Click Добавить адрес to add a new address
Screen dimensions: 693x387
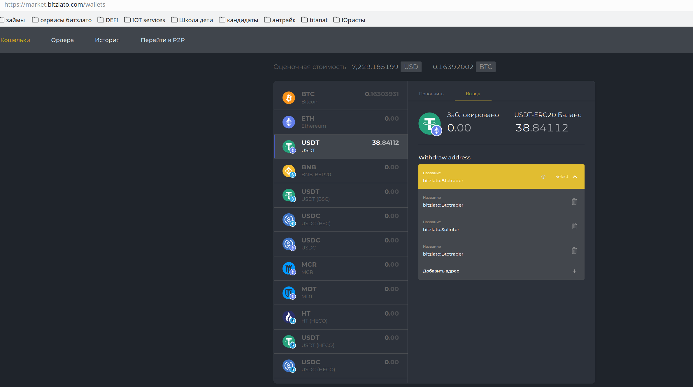pyautogui.click(x=441, y=271)
